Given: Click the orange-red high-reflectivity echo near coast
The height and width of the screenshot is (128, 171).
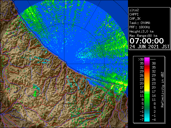Looking at the screenshot, I should pos(121,89).
